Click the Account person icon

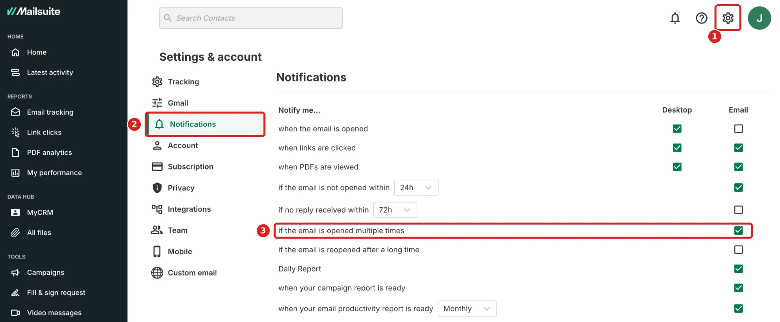click(x=157, y=145)
